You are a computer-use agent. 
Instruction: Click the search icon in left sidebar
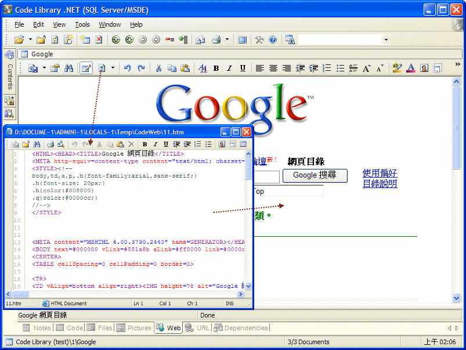coord(9,113)
